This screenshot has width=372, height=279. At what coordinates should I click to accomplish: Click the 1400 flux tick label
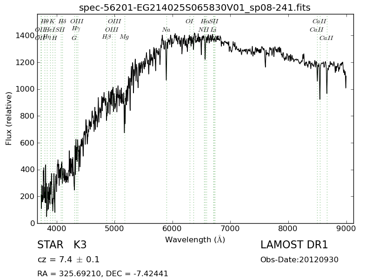25,36
